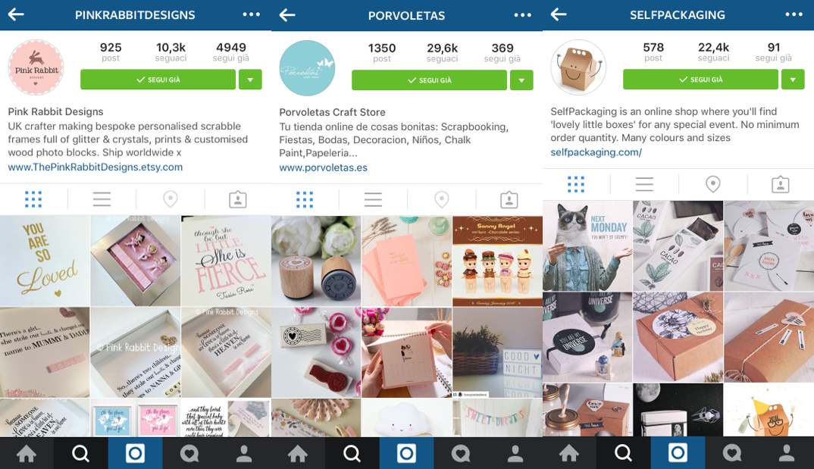The image size is (814, 469).
Task: Expand the dropdown arrow beside SelfPackaging follow
Action: [793, 80]
